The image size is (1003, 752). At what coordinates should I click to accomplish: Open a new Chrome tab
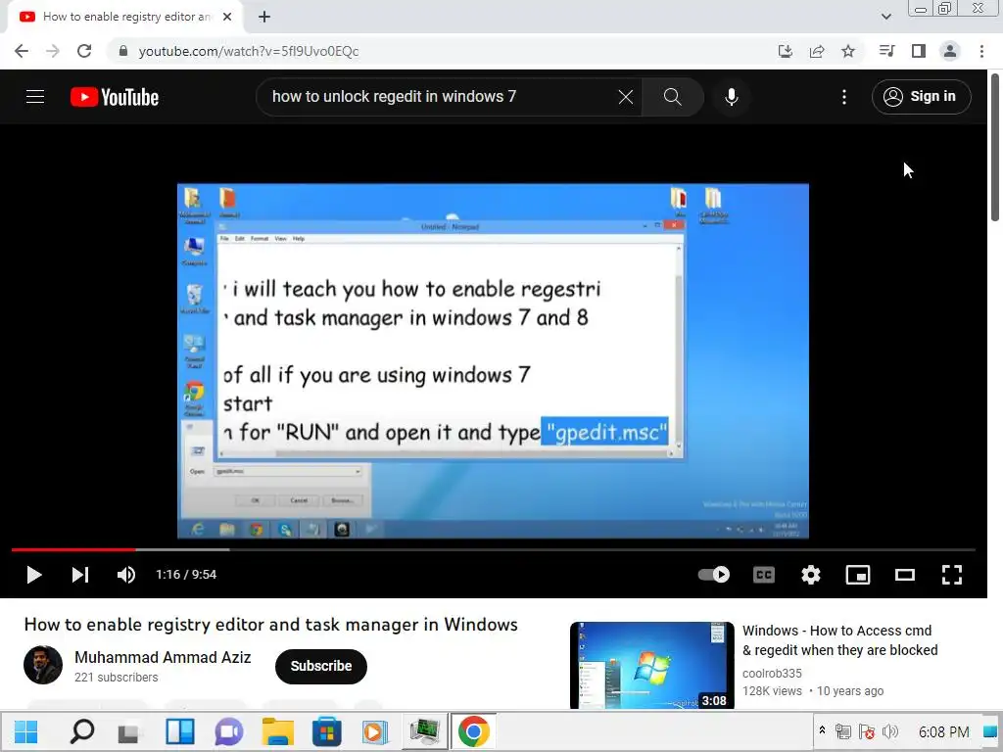pyautogui.click(x=264, y=18)
